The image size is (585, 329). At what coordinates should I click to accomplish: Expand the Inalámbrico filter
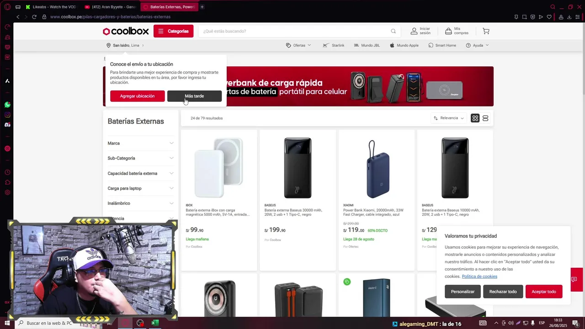click(x=140, y=203)
